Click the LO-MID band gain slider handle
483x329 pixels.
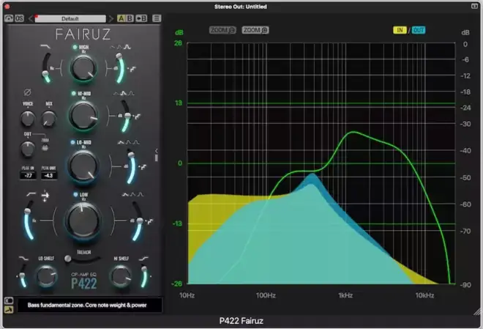[131, 155]
